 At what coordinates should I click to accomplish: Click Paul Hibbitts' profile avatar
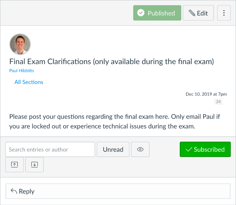click(20, 44)
